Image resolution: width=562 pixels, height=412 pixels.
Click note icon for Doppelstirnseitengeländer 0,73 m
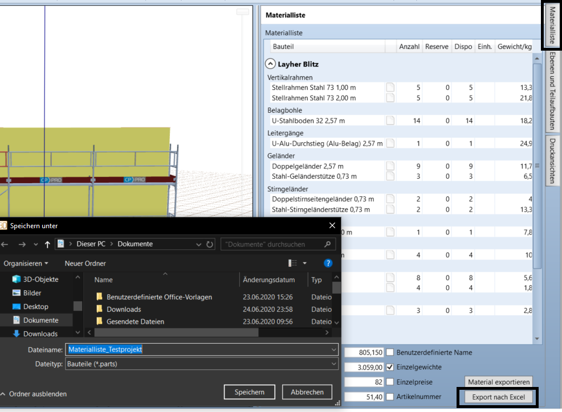[x=390, y=199]
